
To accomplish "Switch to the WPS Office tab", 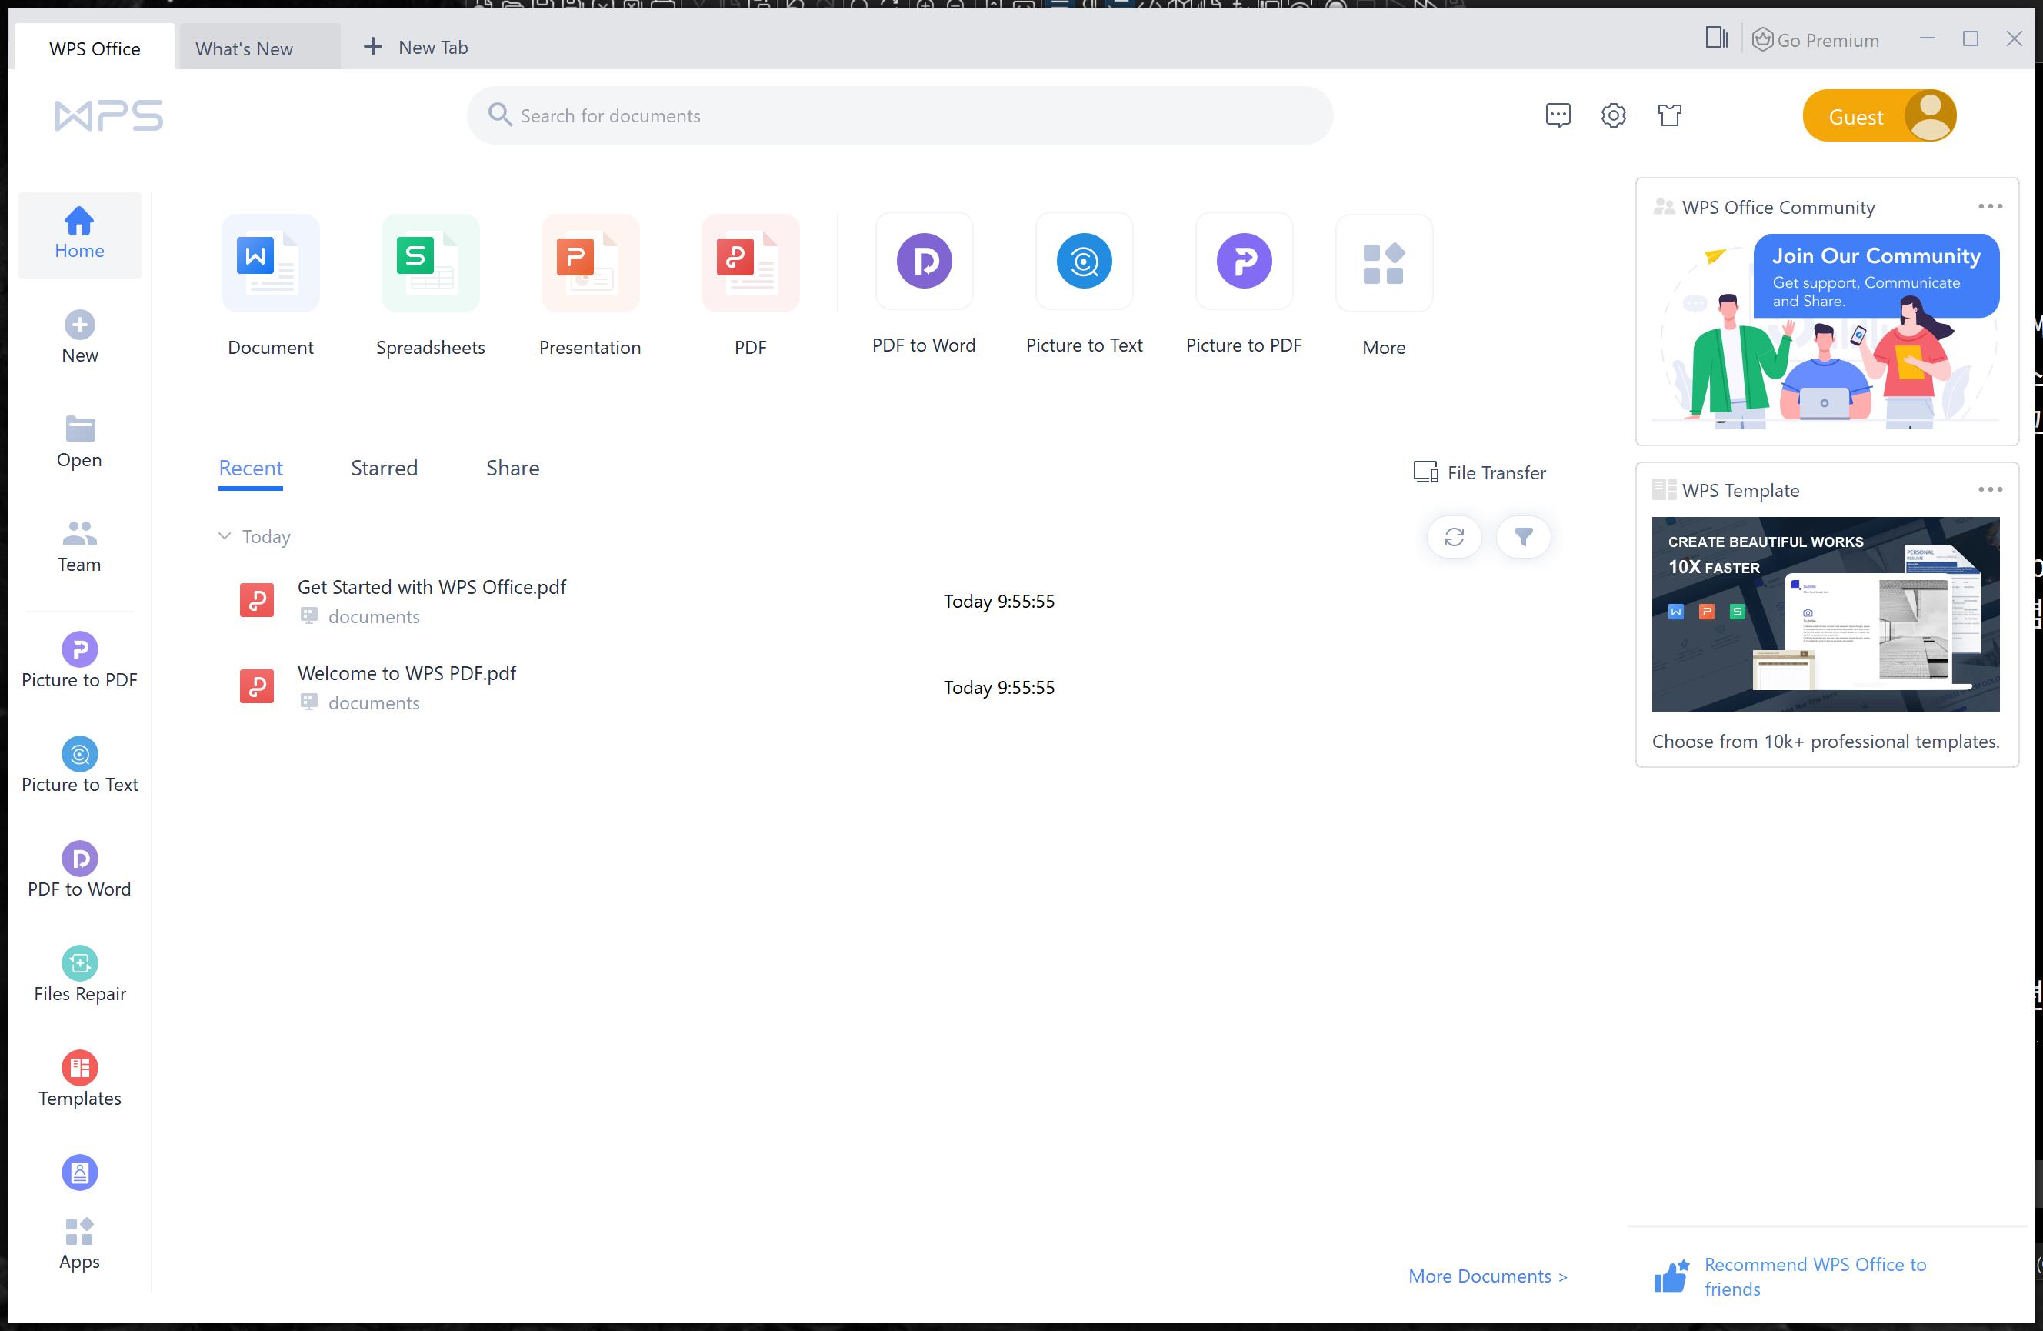I will click(x=95, y=48).
